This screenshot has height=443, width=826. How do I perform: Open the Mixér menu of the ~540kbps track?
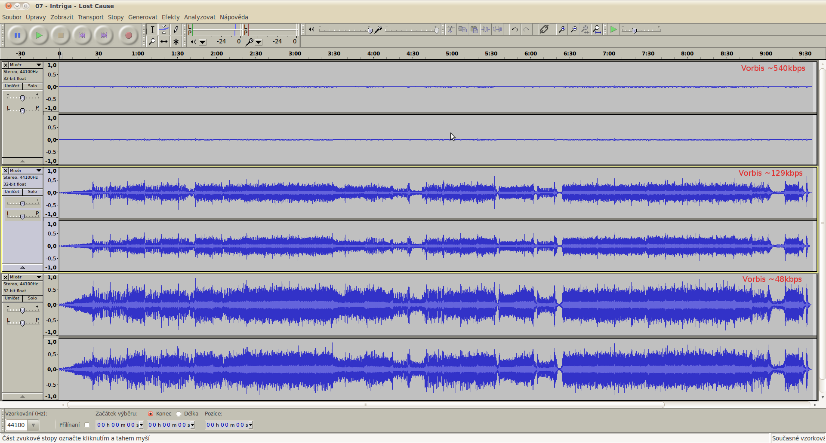coord(25,65)
